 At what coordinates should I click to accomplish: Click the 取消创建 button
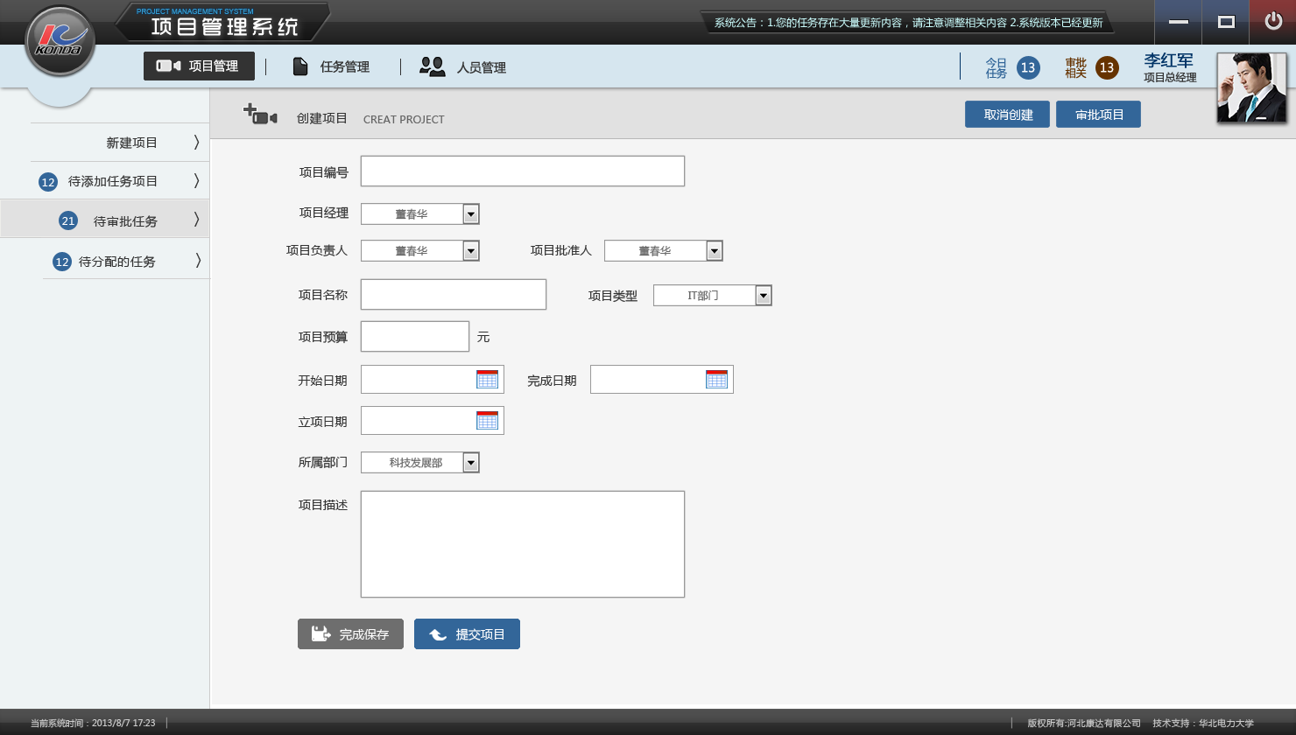(x=1006, y=114)
